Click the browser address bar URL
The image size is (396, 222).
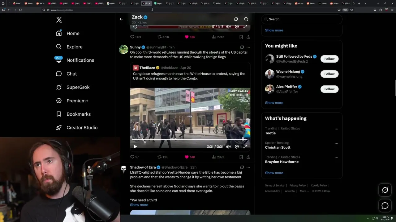point(62,10)
